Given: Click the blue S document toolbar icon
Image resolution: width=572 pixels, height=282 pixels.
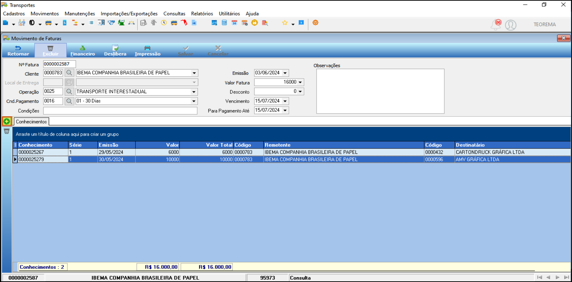Looking at the screenshot, I should tap(65, 23).
